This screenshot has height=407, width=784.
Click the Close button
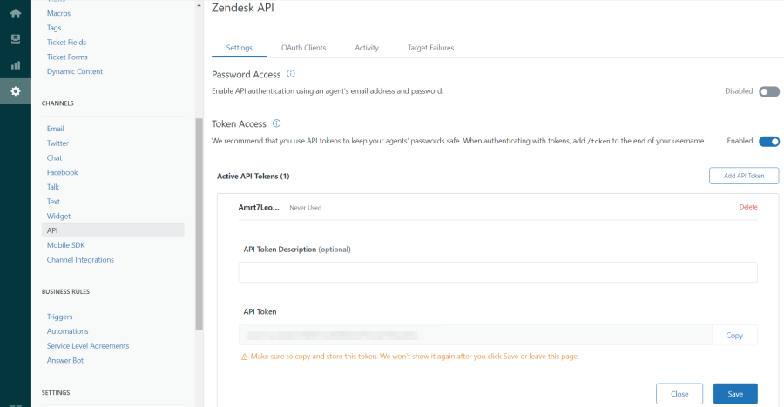point(679,394)
